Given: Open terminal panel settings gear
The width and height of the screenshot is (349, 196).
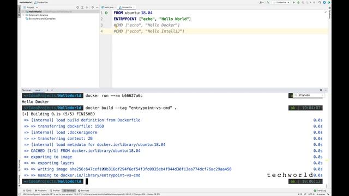Looking at the screenshot, I should click(x=321, y=90).
